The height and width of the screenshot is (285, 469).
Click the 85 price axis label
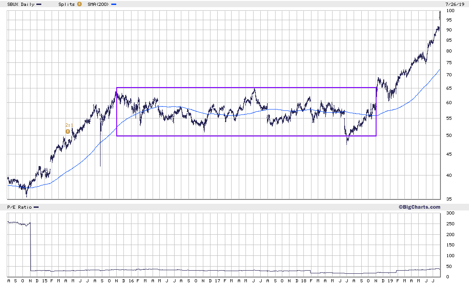[x=449, y=40]
